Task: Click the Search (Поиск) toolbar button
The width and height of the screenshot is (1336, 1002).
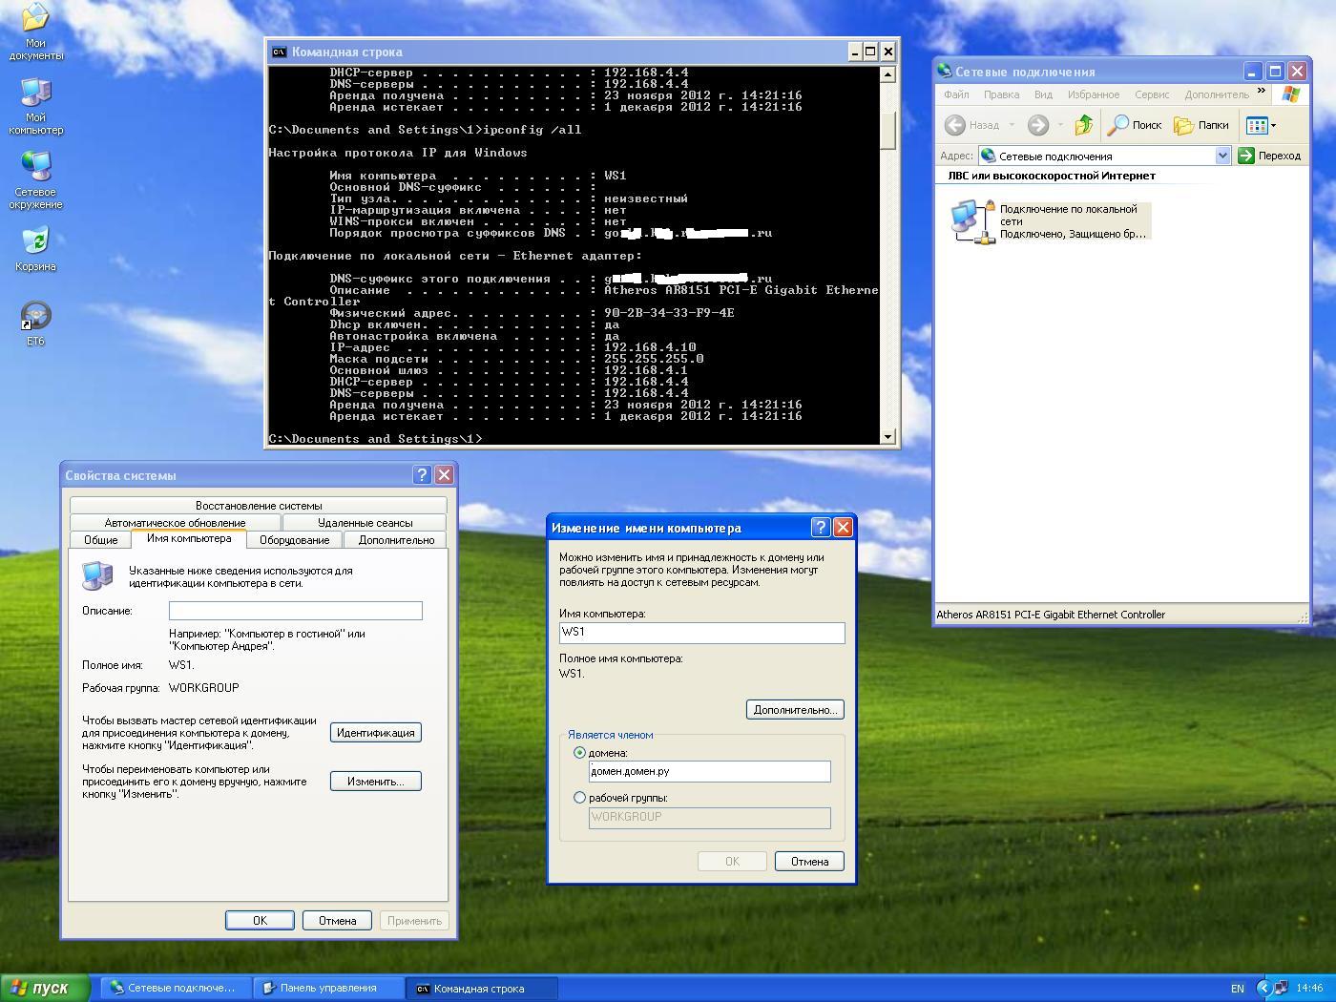Action: tap(1135, 125)
